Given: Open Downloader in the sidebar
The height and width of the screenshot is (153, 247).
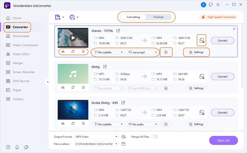Looking at the screenshot, I should (21, 36).
